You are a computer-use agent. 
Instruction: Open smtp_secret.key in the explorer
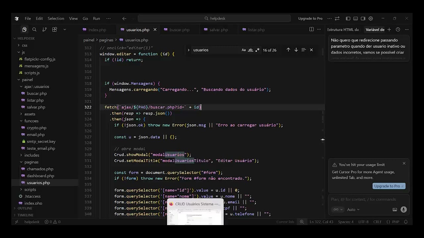pos(41,141)
